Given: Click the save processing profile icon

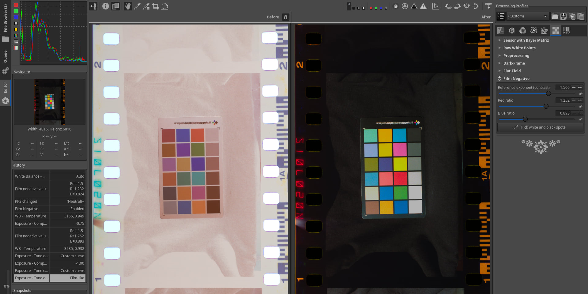Looking at the screenshot, I should [x=563, y=16].
